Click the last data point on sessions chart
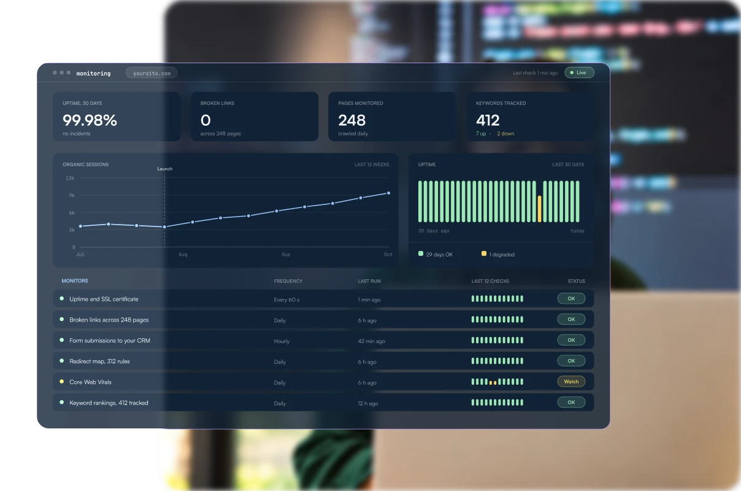The image size is (741, 491). (x=388, y=193)
